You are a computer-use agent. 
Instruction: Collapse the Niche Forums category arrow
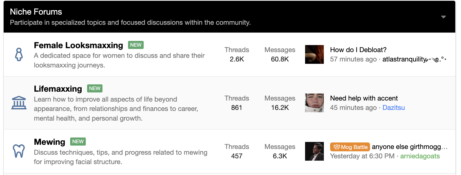point(443,17)
